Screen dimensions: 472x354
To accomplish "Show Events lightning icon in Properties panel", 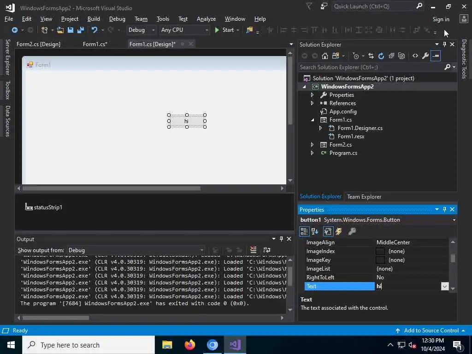I will point(339,231).
